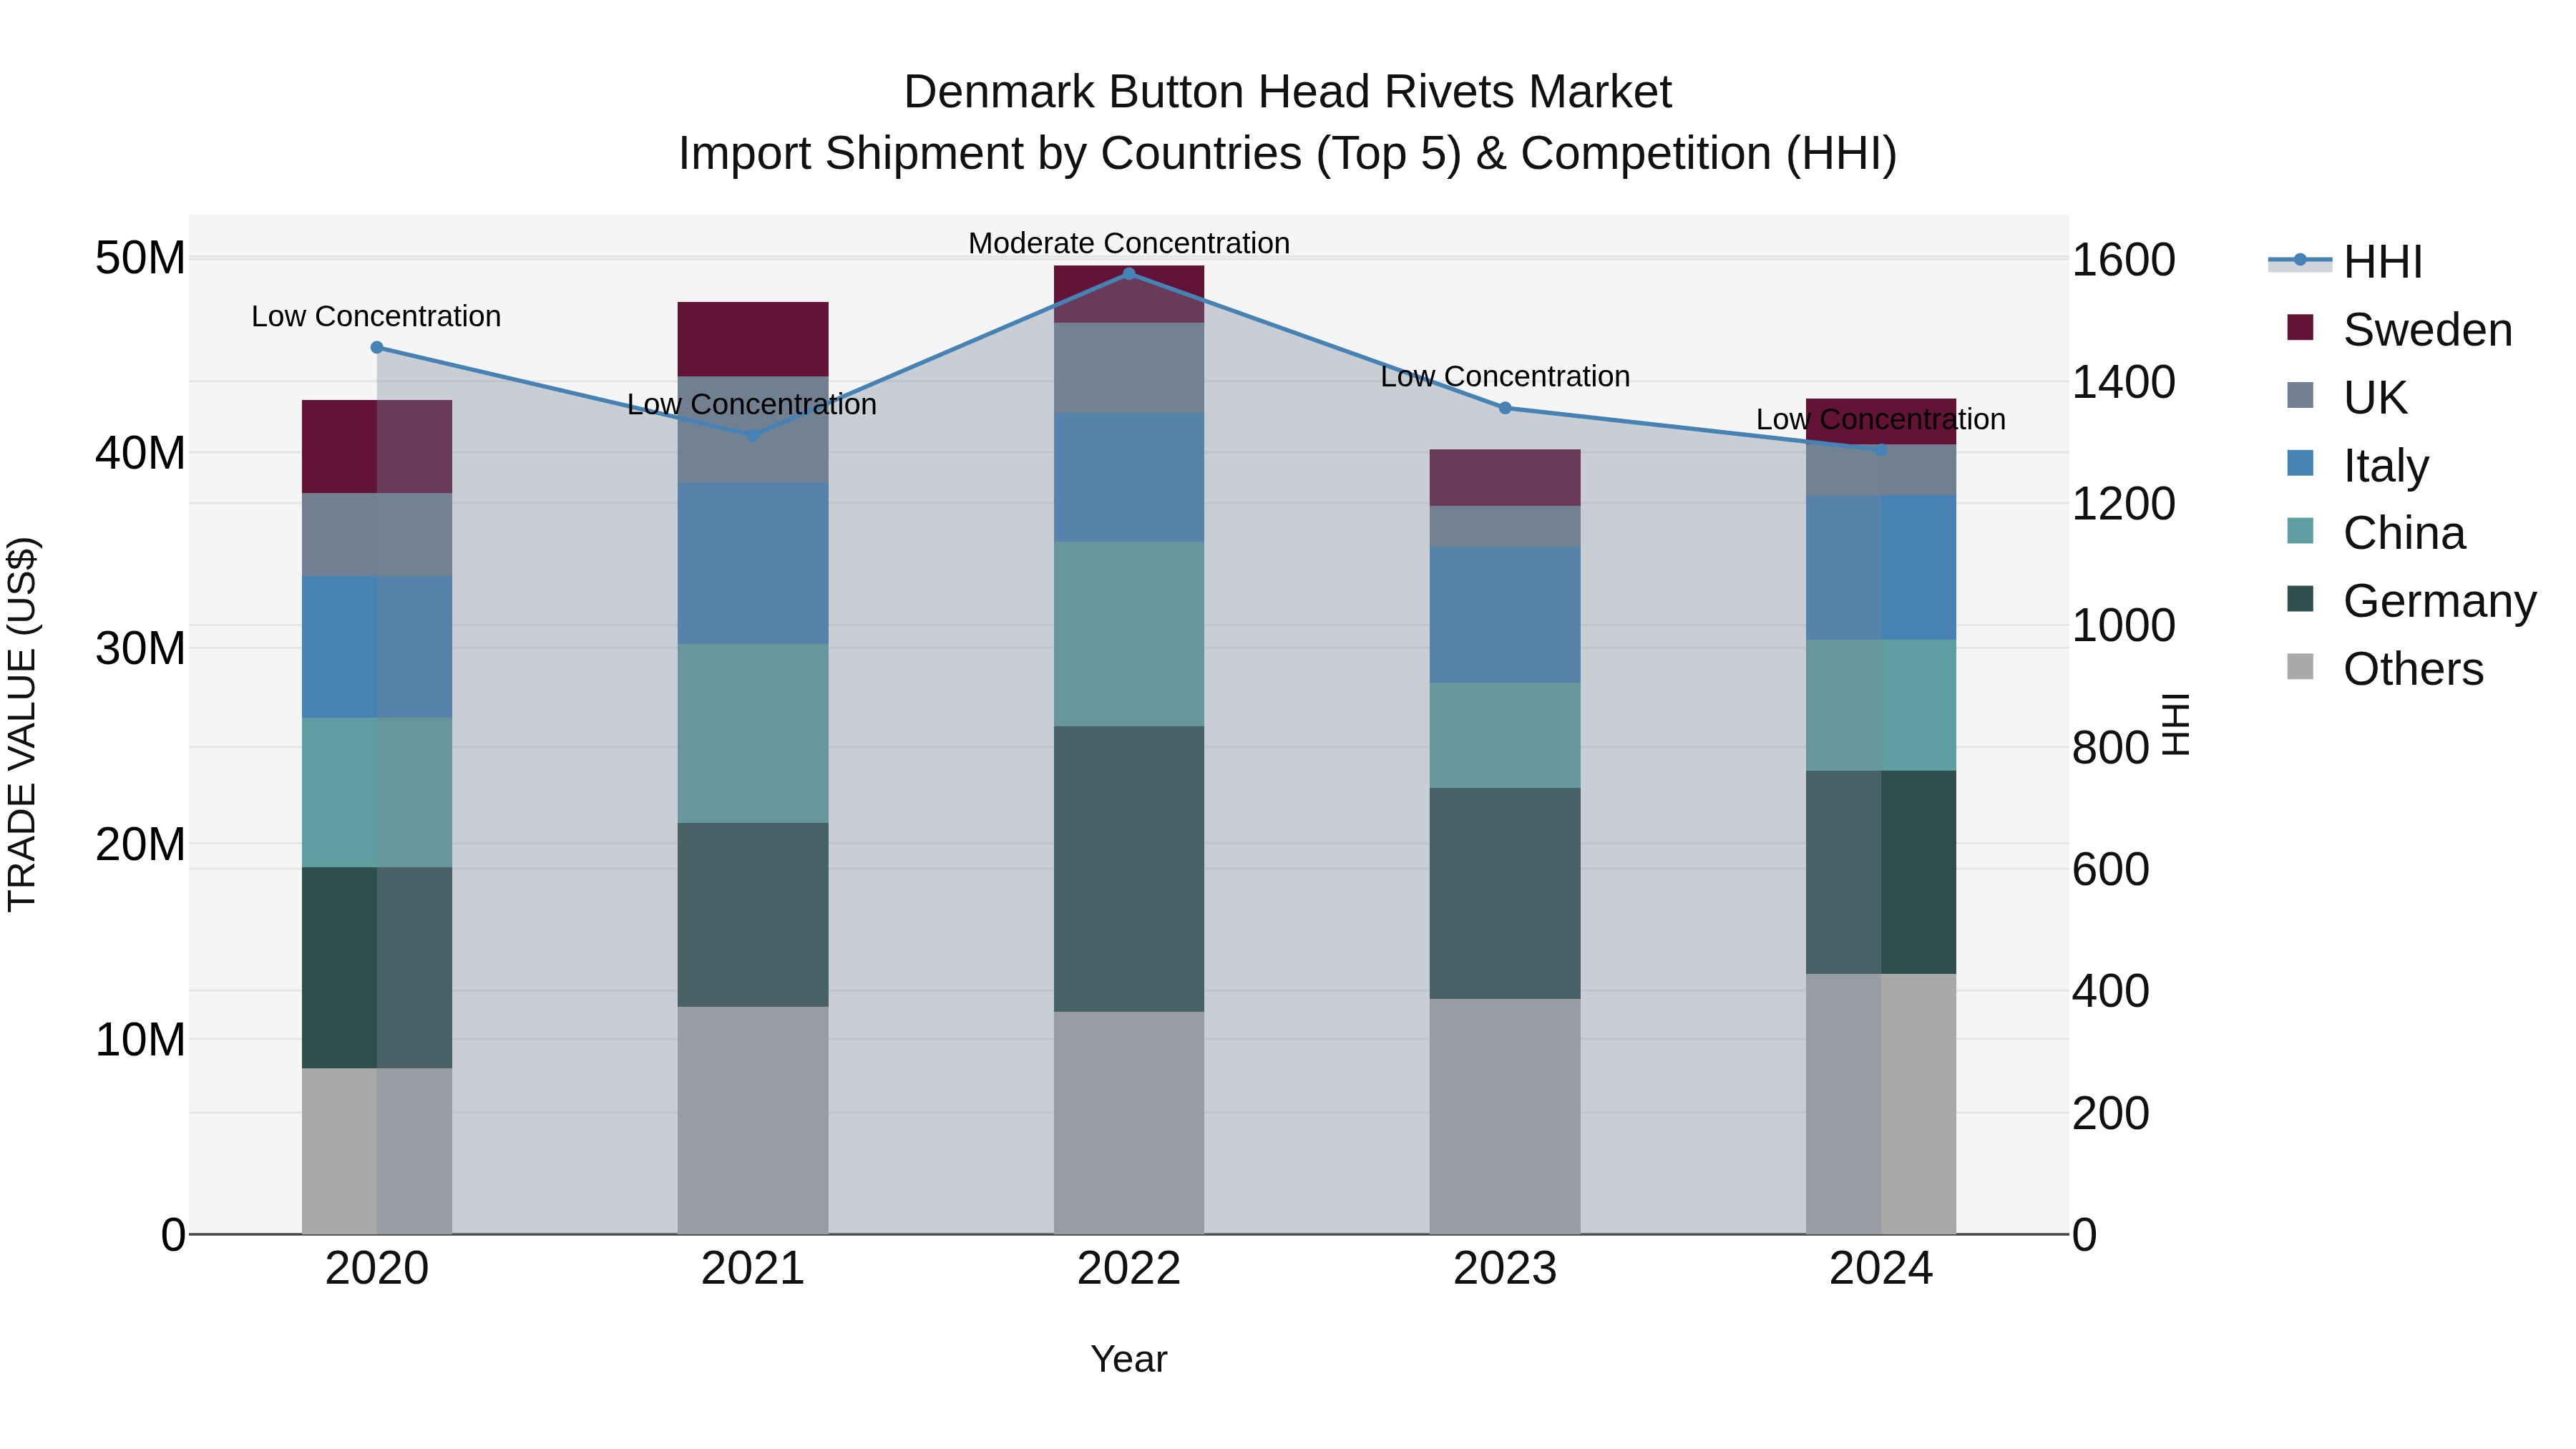
Task: Toggle China series in legend
Action: (x=2376, y=532)
